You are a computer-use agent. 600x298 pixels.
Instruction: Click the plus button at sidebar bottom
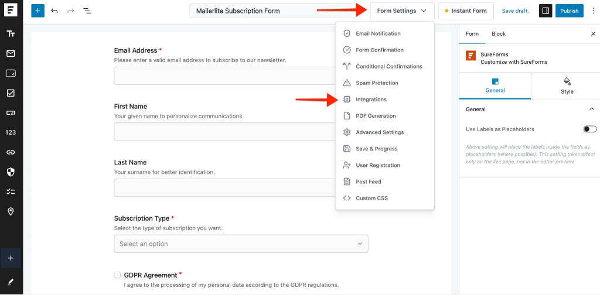[11, 258]
